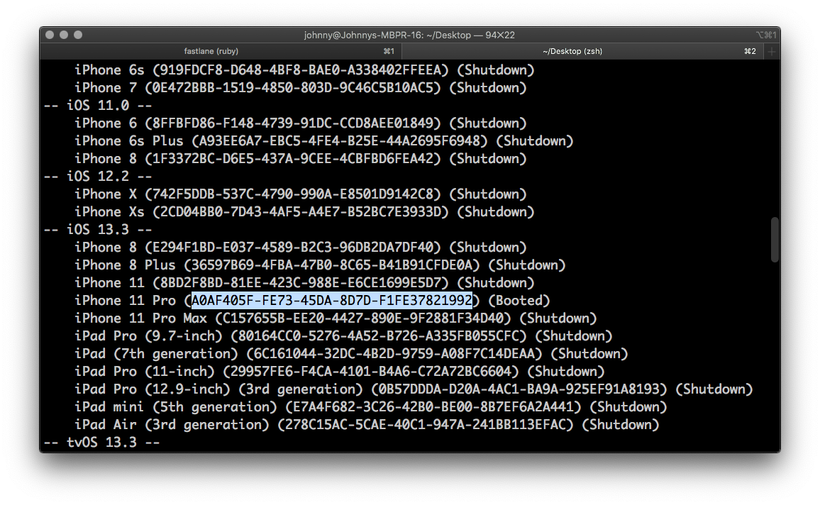
Task: Click the iPad Air (3rd generation) line
Action: [367, 425]
